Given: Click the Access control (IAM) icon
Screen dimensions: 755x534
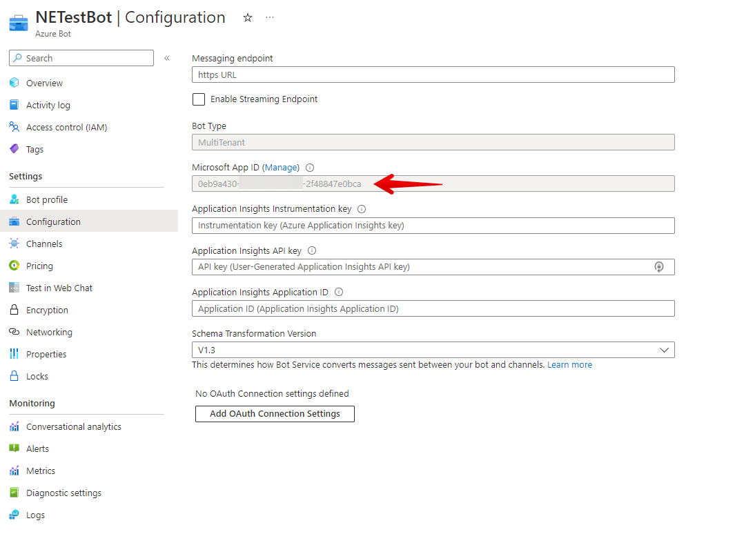Looking at the screenshot, I should pyautogui.click(x=14, y=127).
